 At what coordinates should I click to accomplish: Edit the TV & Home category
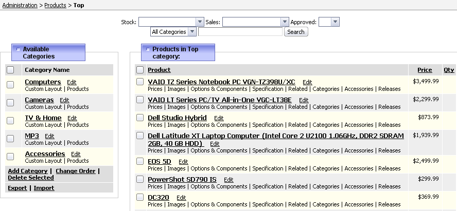click(72, 118)
